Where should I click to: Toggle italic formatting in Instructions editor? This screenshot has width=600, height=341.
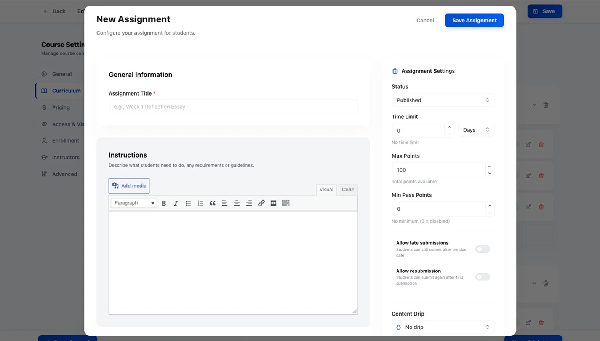pos(176,203)
